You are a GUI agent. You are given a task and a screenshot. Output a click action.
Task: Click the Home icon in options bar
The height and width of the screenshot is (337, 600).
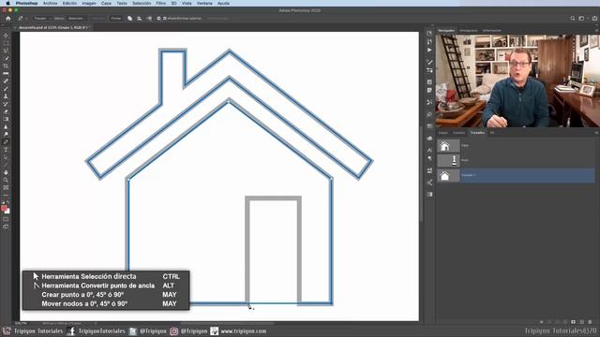click(x=8, y=19)
